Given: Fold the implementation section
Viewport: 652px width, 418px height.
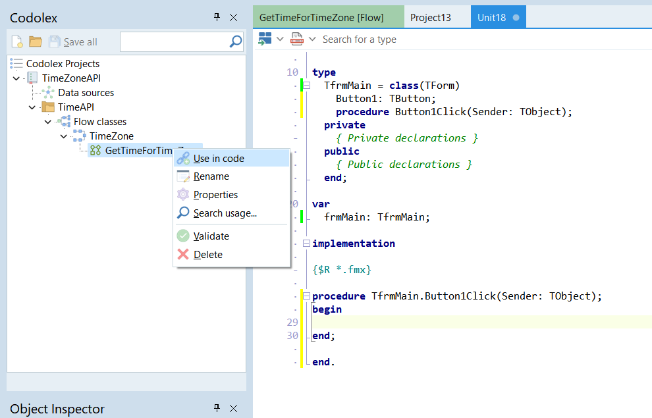Looking at the screenshot, I should point(306,243).
